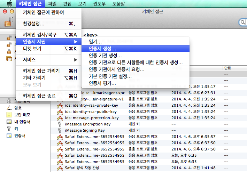
Task: Select 키체인 접근에 관하여
Action: tap(48, 12)
